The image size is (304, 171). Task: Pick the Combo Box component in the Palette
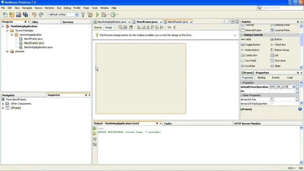coord(249,55)
